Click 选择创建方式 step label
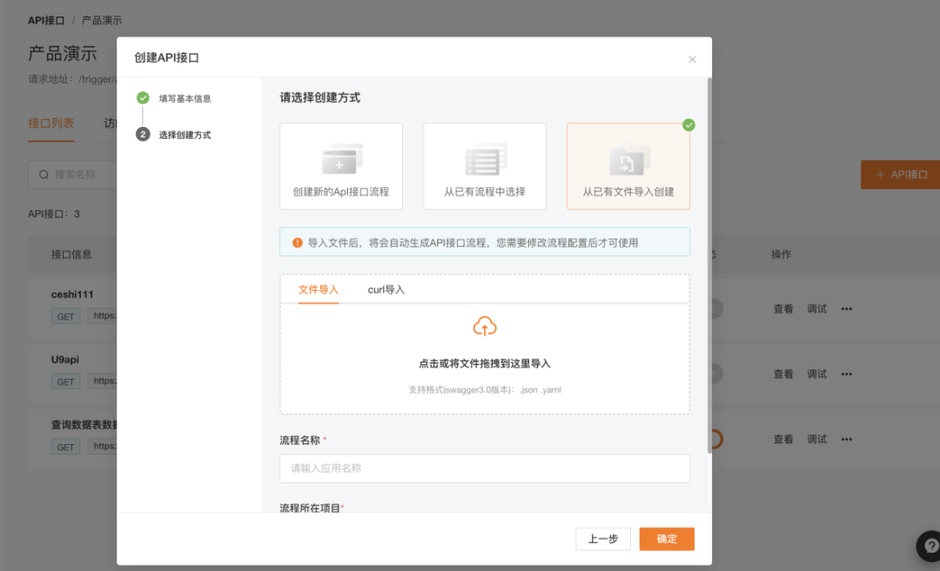This screenshot has height=571, width=940. click(185, 136)
